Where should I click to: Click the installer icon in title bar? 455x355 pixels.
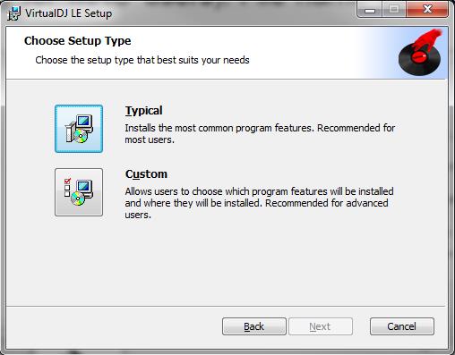coord(13,13)
